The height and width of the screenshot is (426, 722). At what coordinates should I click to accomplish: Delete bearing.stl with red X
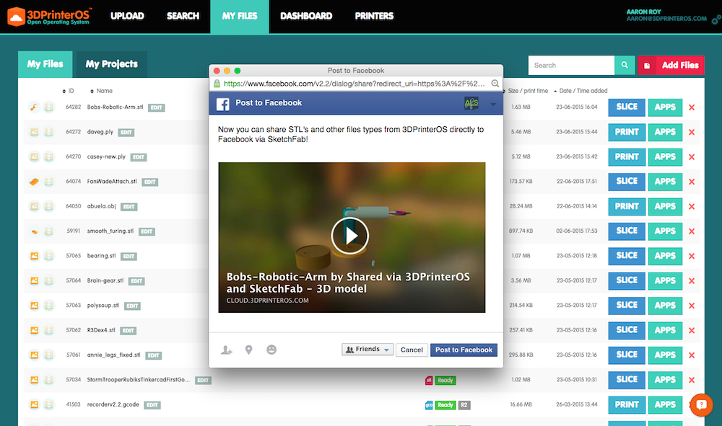tap(692, 257)
